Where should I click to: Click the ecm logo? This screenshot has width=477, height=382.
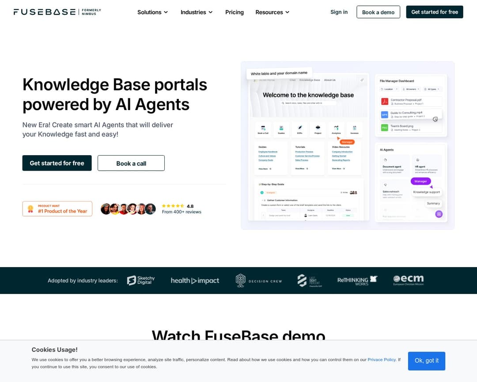tap(408, 280)
